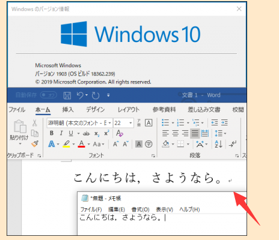Click the Numbering list icon

[x=180, y=122]
